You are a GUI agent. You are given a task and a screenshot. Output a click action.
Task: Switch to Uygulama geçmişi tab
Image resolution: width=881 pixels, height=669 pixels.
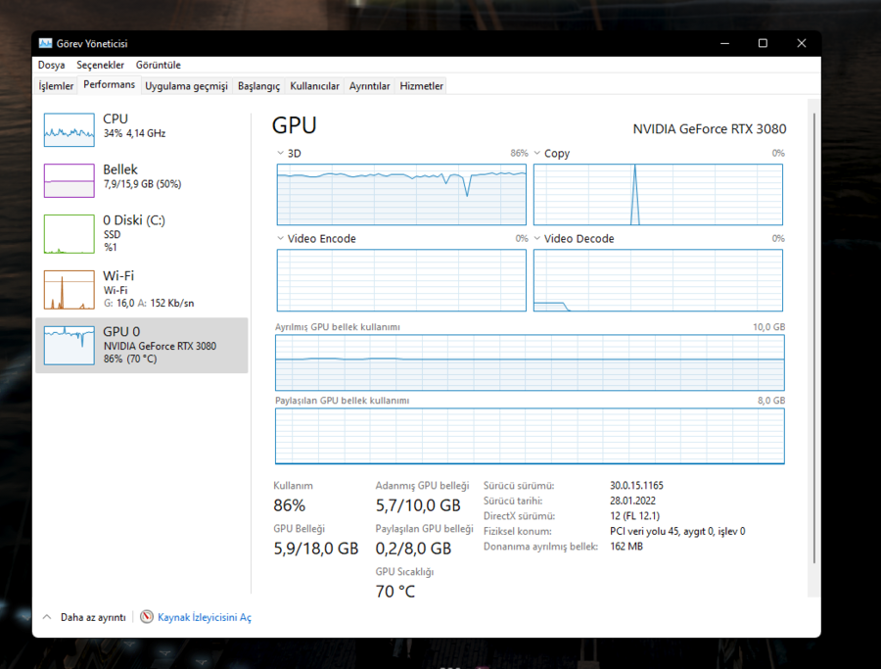click(186, 86)
